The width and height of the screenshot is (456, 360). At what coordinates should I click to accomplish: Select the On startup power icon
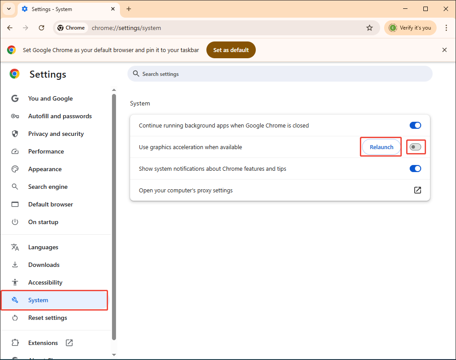tap(15, 222)
